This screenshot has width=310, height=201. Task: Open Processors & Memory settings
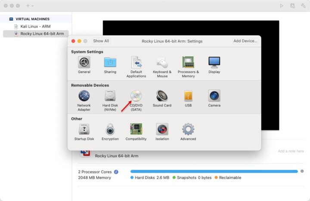pos(188,67)
